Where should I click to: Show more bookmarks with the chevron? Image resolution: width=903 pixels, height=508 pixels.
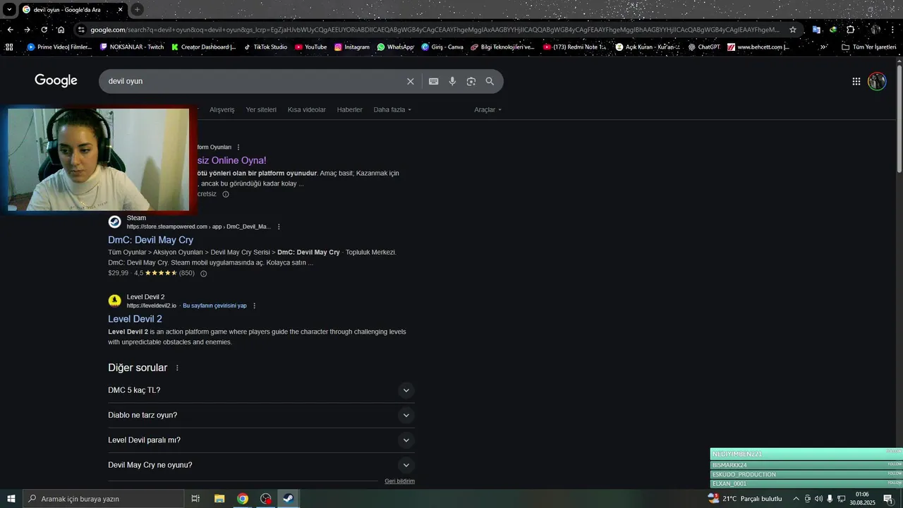pos(823,47)
